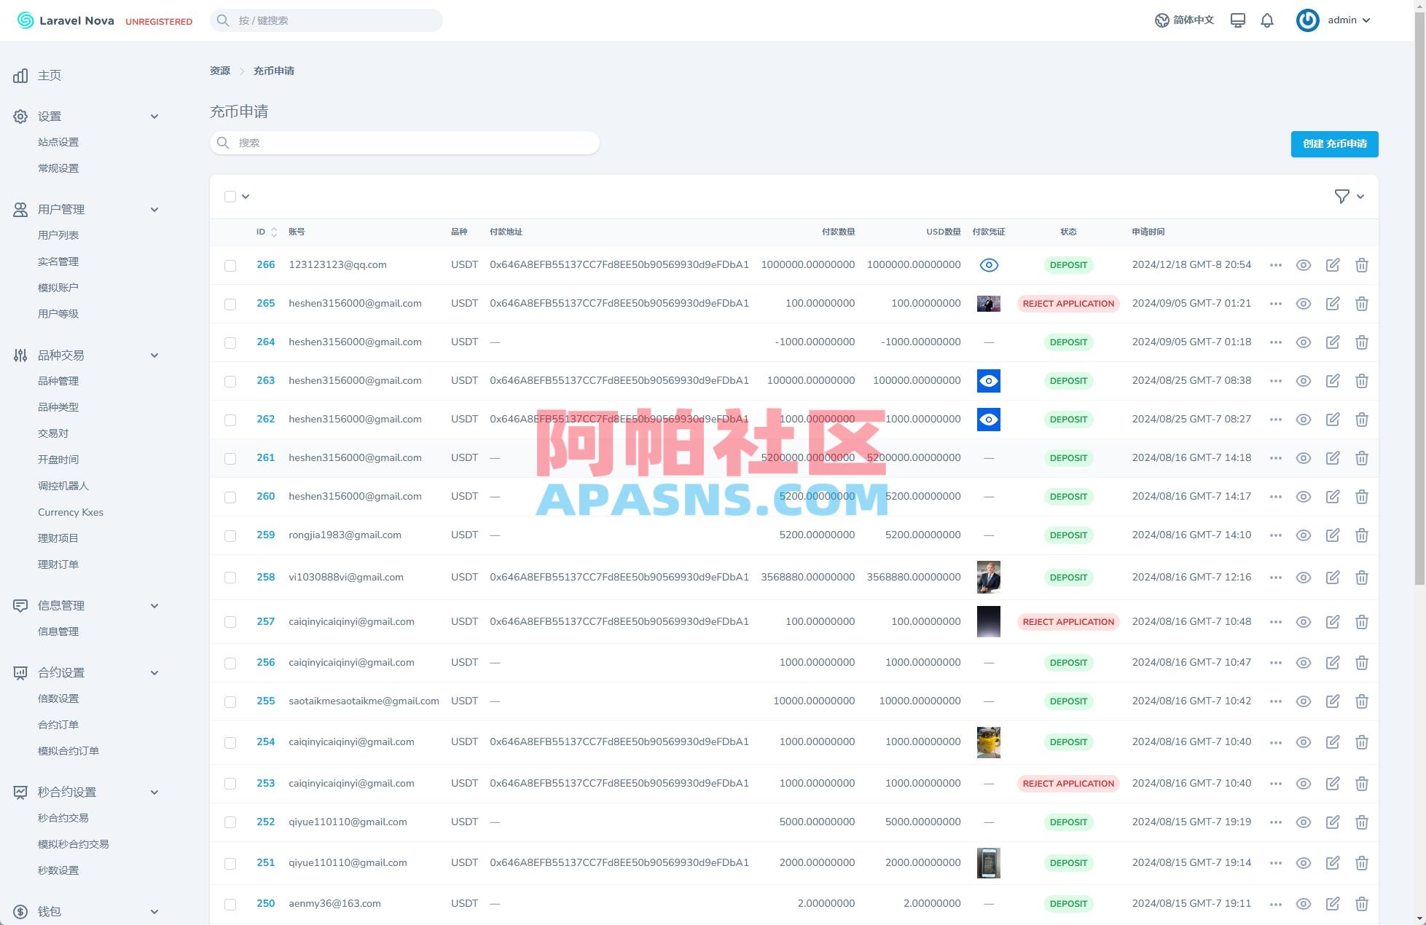Select the checkbox on row 258
This screenshot has height=925, width=1426.
coord(230,577)
